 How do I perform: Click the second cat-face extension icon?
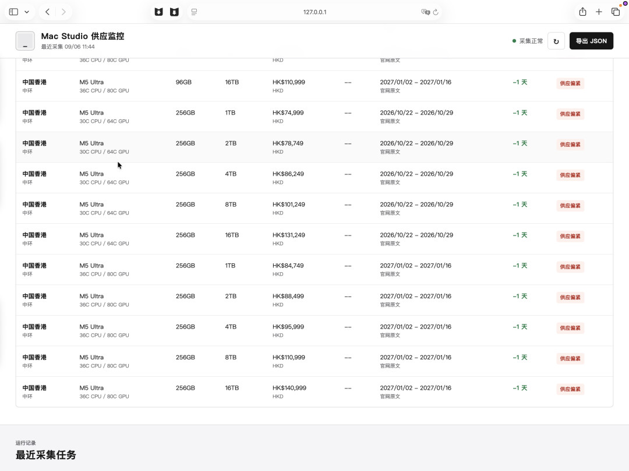coord(174,12)
